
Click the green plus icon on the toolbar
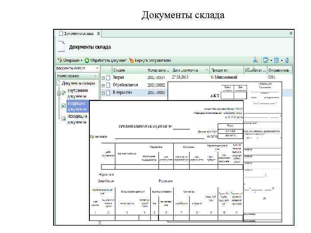(87, 60)
